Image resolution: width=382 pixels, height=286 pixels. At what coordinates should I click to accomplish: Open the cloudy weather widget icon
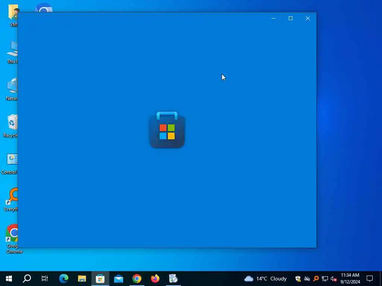tap(249, 279)
